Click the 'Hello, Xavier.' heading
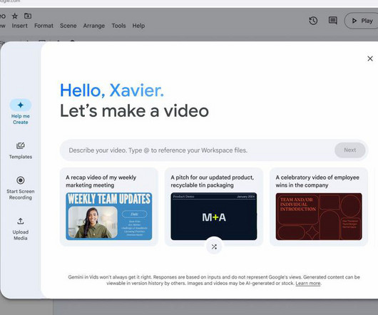Viewport: 378px width, 315px height. [x=112, y=91]
